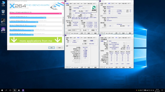Viewport: 165px width, 92px height.
Task: Switch to CPU-Z via its purple taskbar icon
Action: pos(23,90)
